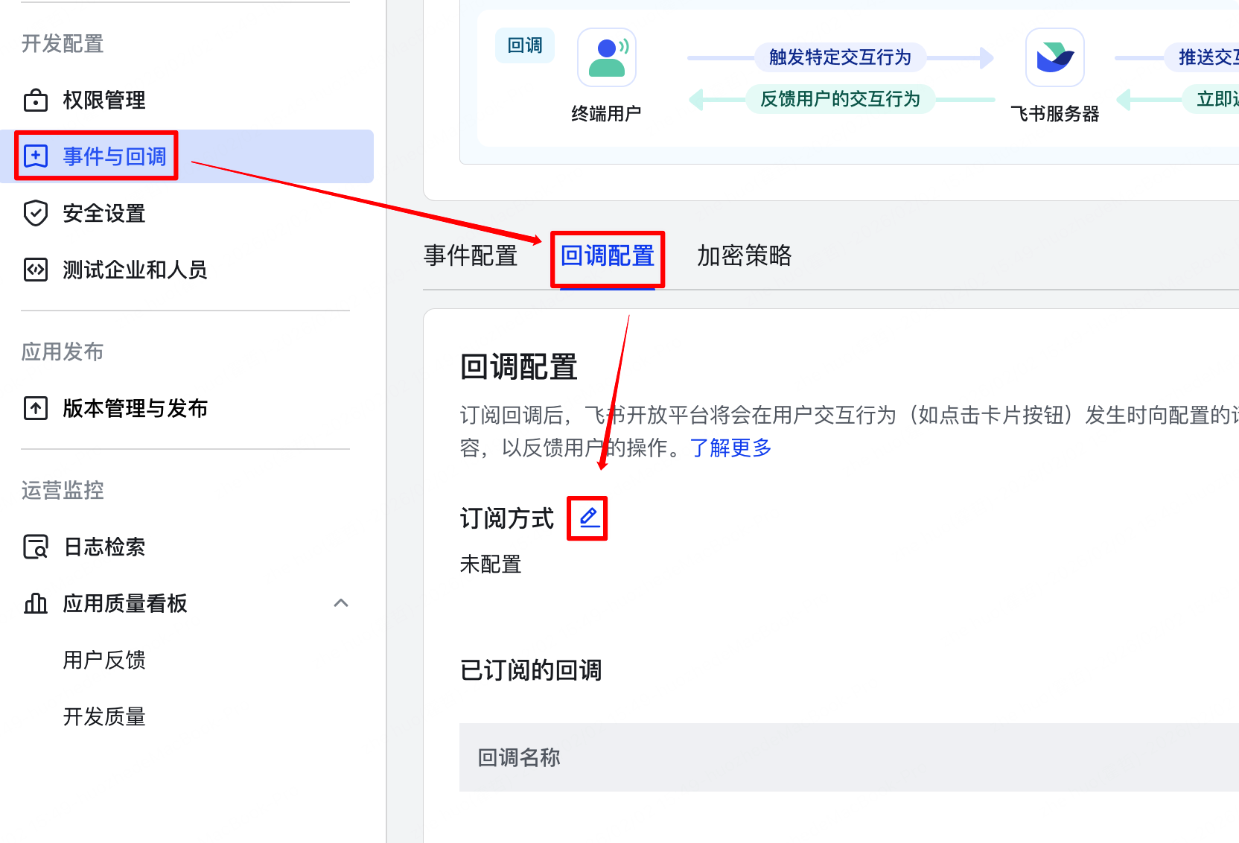Collapse the 应用质量看板 section
Image resolution: width=1239 pixels, height=843 pixels.
click(x=342, y=603)
